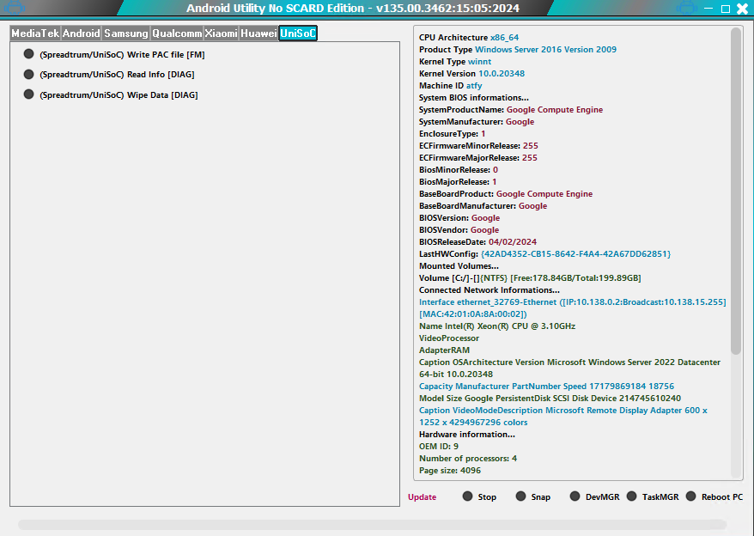The width and height of the screenshot is (754, 536).
Task: Click the progress bar at window bottom
Action: (372, 525)
